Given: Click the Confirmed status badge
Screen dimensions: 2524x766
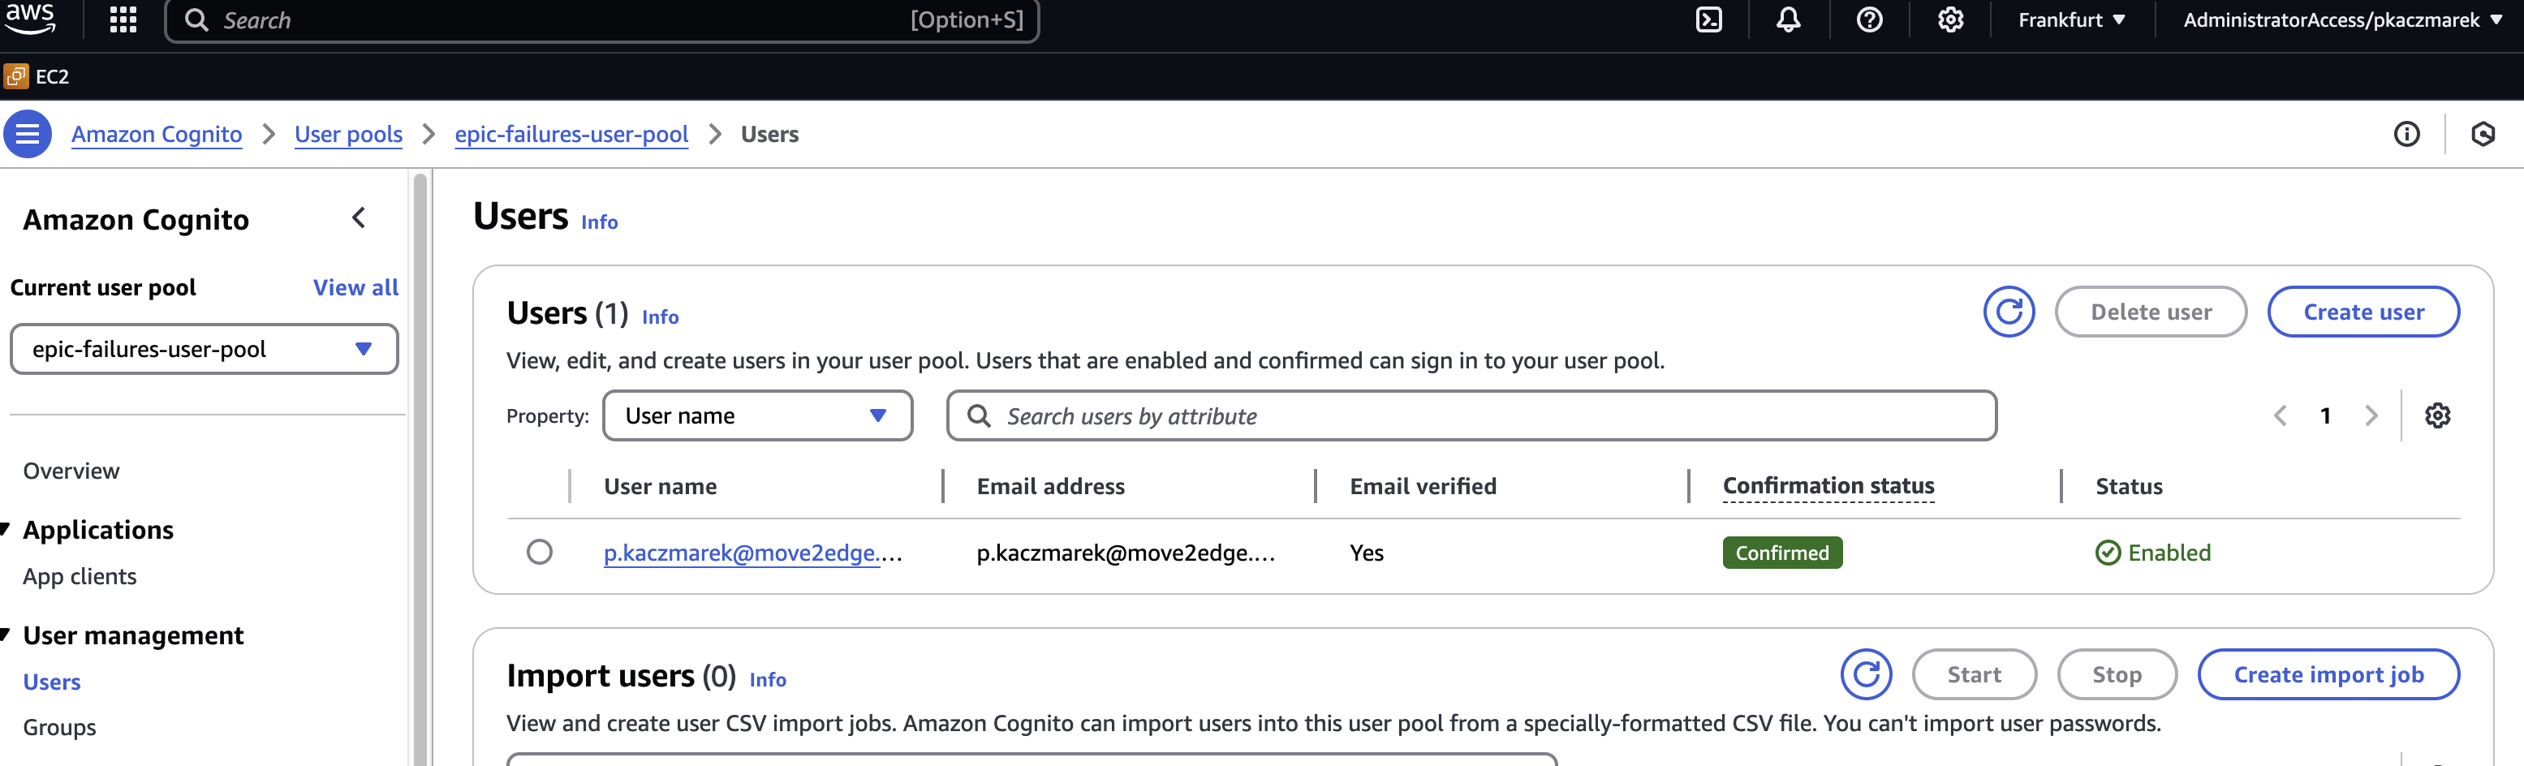Looking at the screenshot, I should click(1781, 553).
